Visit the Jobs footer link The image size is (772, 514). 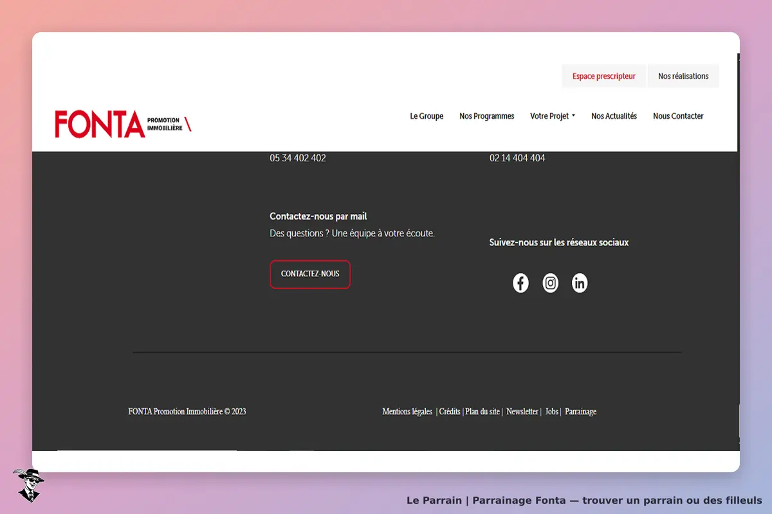pos(552,411)
